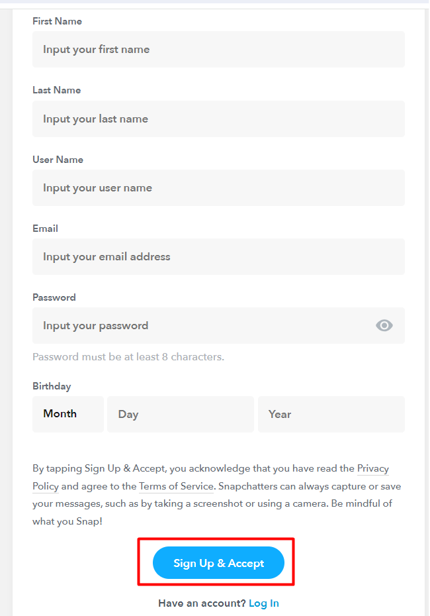Show password with the eye icon
This screenshot has height=616, width=430.
[384, 325]
